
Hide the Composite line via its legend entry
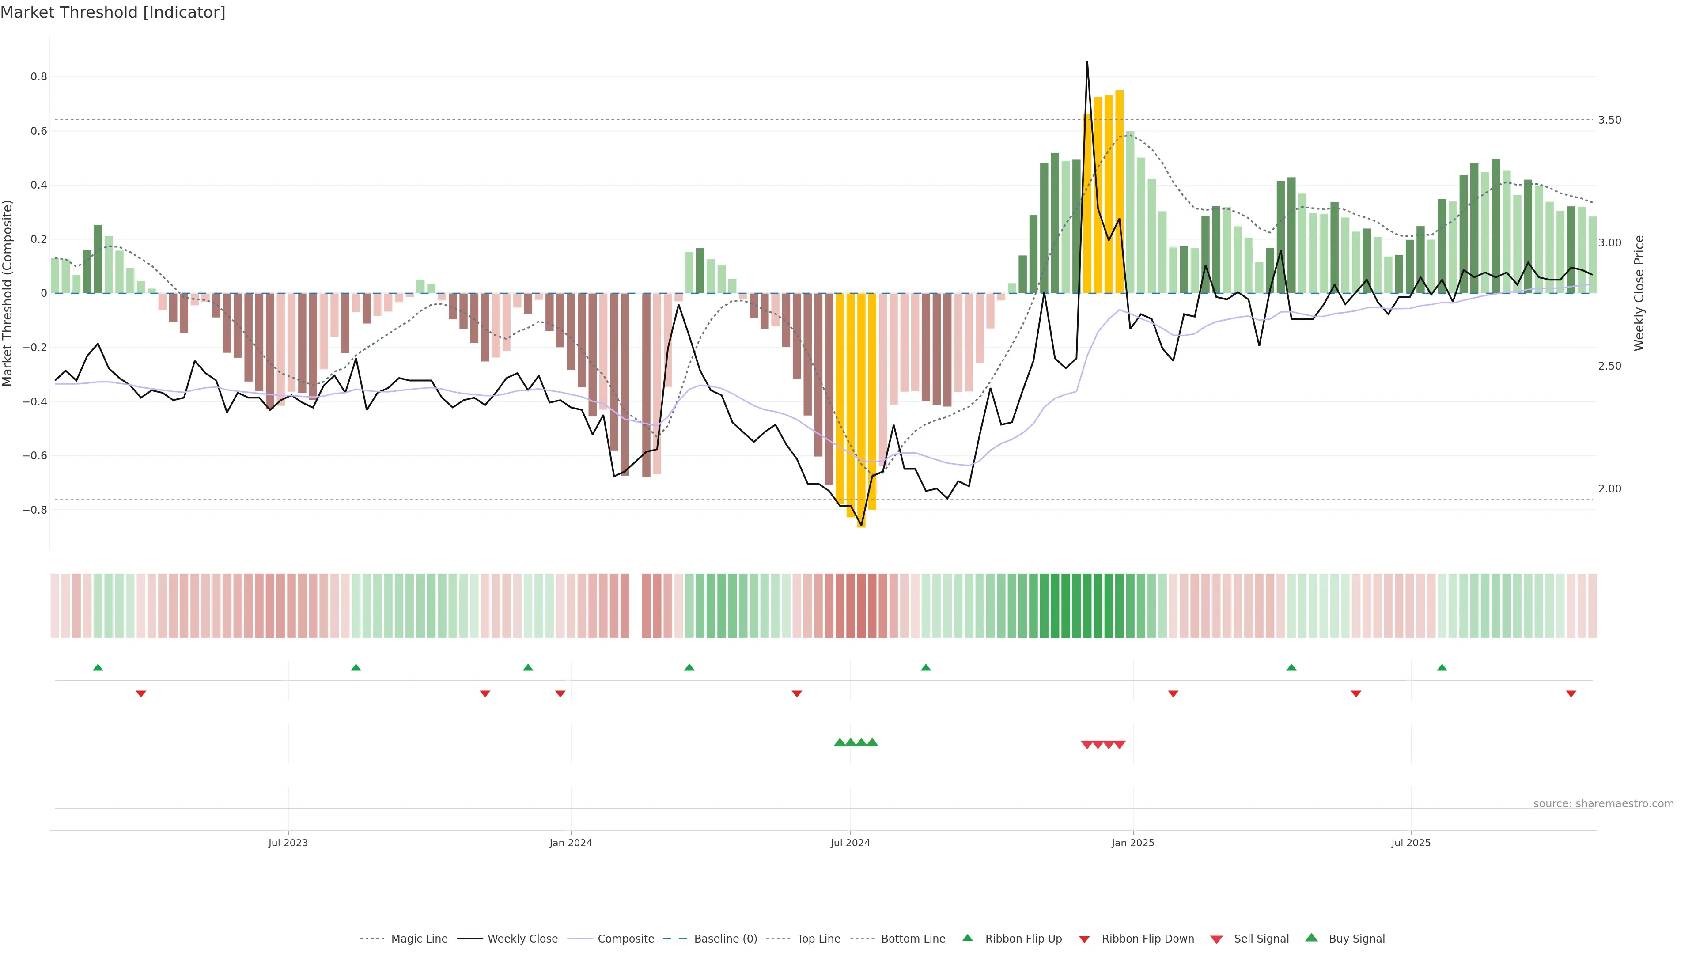click(625, 939)
